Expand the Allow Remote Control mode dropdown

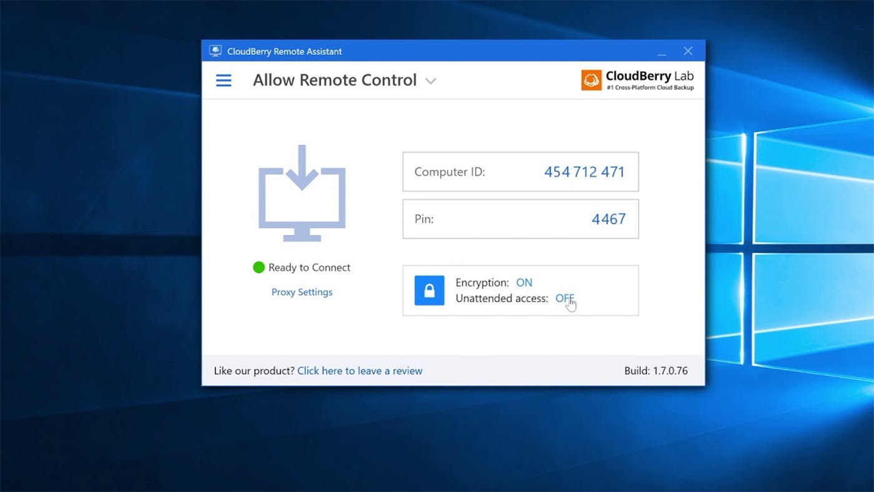(x=431, y=81)
